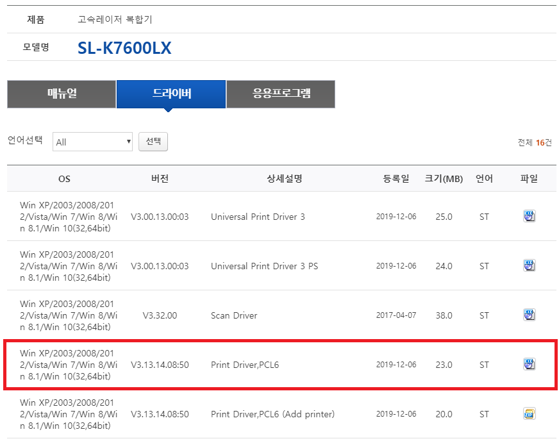Image resolution: width=559 pixels, height=441 pixels.
Task: Download Universal Print Driver 3 PS EXE file
Action: [x=529, y=265]
